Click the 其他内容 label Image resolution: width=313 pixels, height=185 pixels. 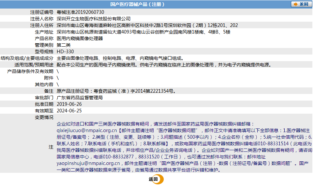pyautogui.click(x=44, y=84)
